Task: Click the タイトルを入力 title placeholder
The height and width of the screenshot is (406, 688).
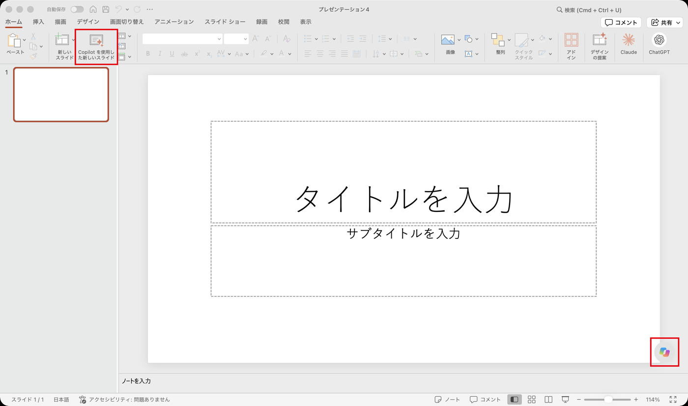Action: click(403, 172)
